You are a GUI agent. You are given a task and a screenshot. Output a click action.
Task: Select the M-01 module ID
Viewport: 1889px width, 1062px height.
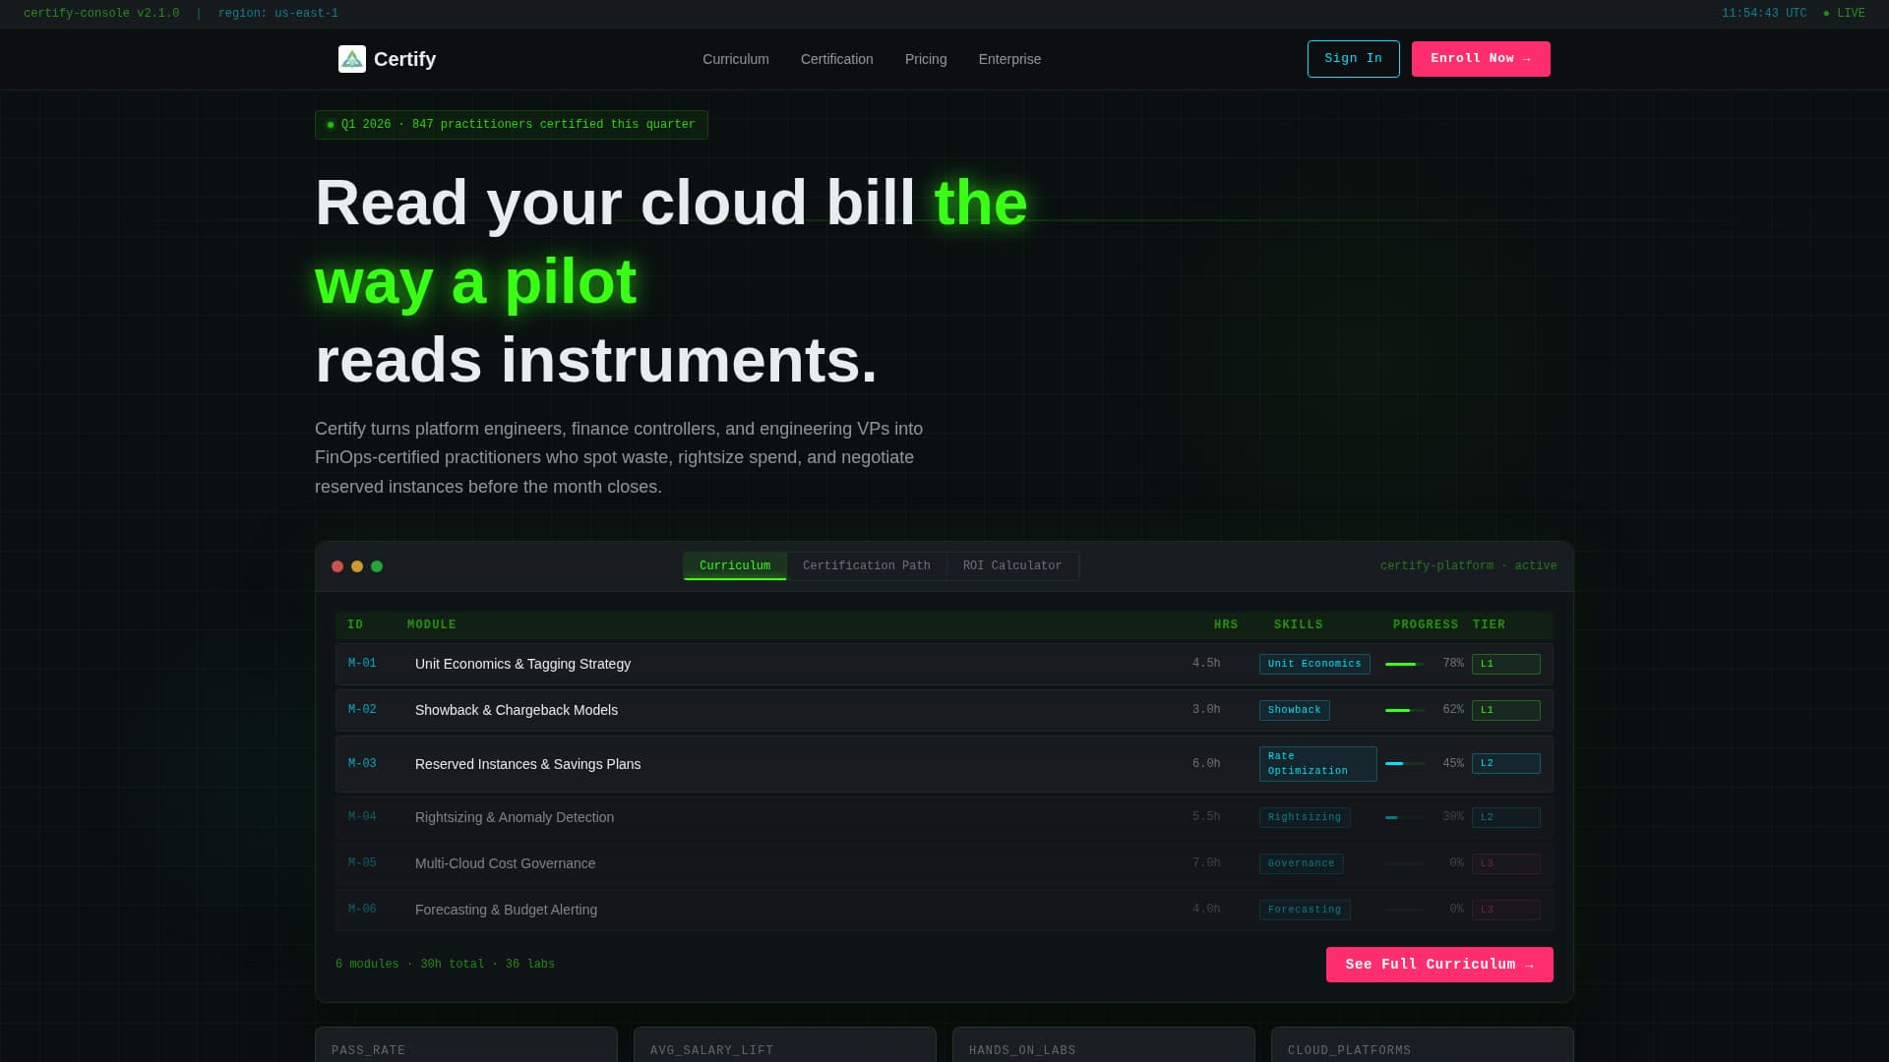(x=362, y=664)
